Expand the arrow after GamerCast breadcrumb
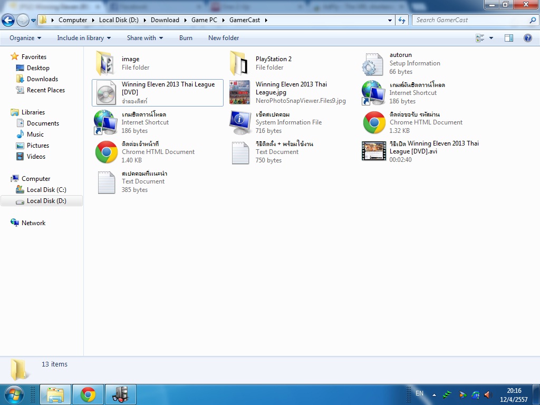The image size is (540, 405). pos(266,21)
